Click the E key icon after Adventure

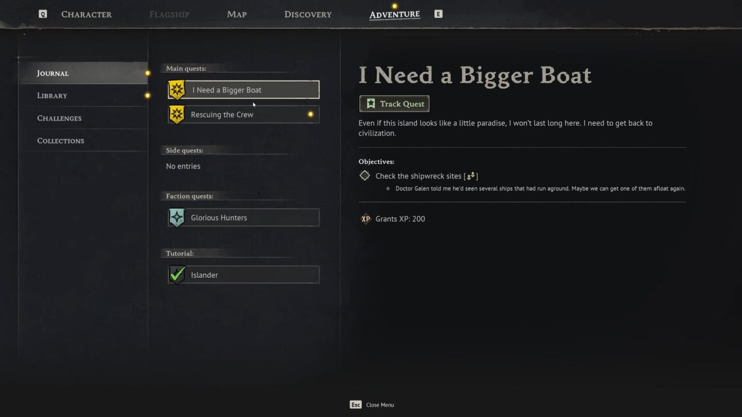[438, 14]
